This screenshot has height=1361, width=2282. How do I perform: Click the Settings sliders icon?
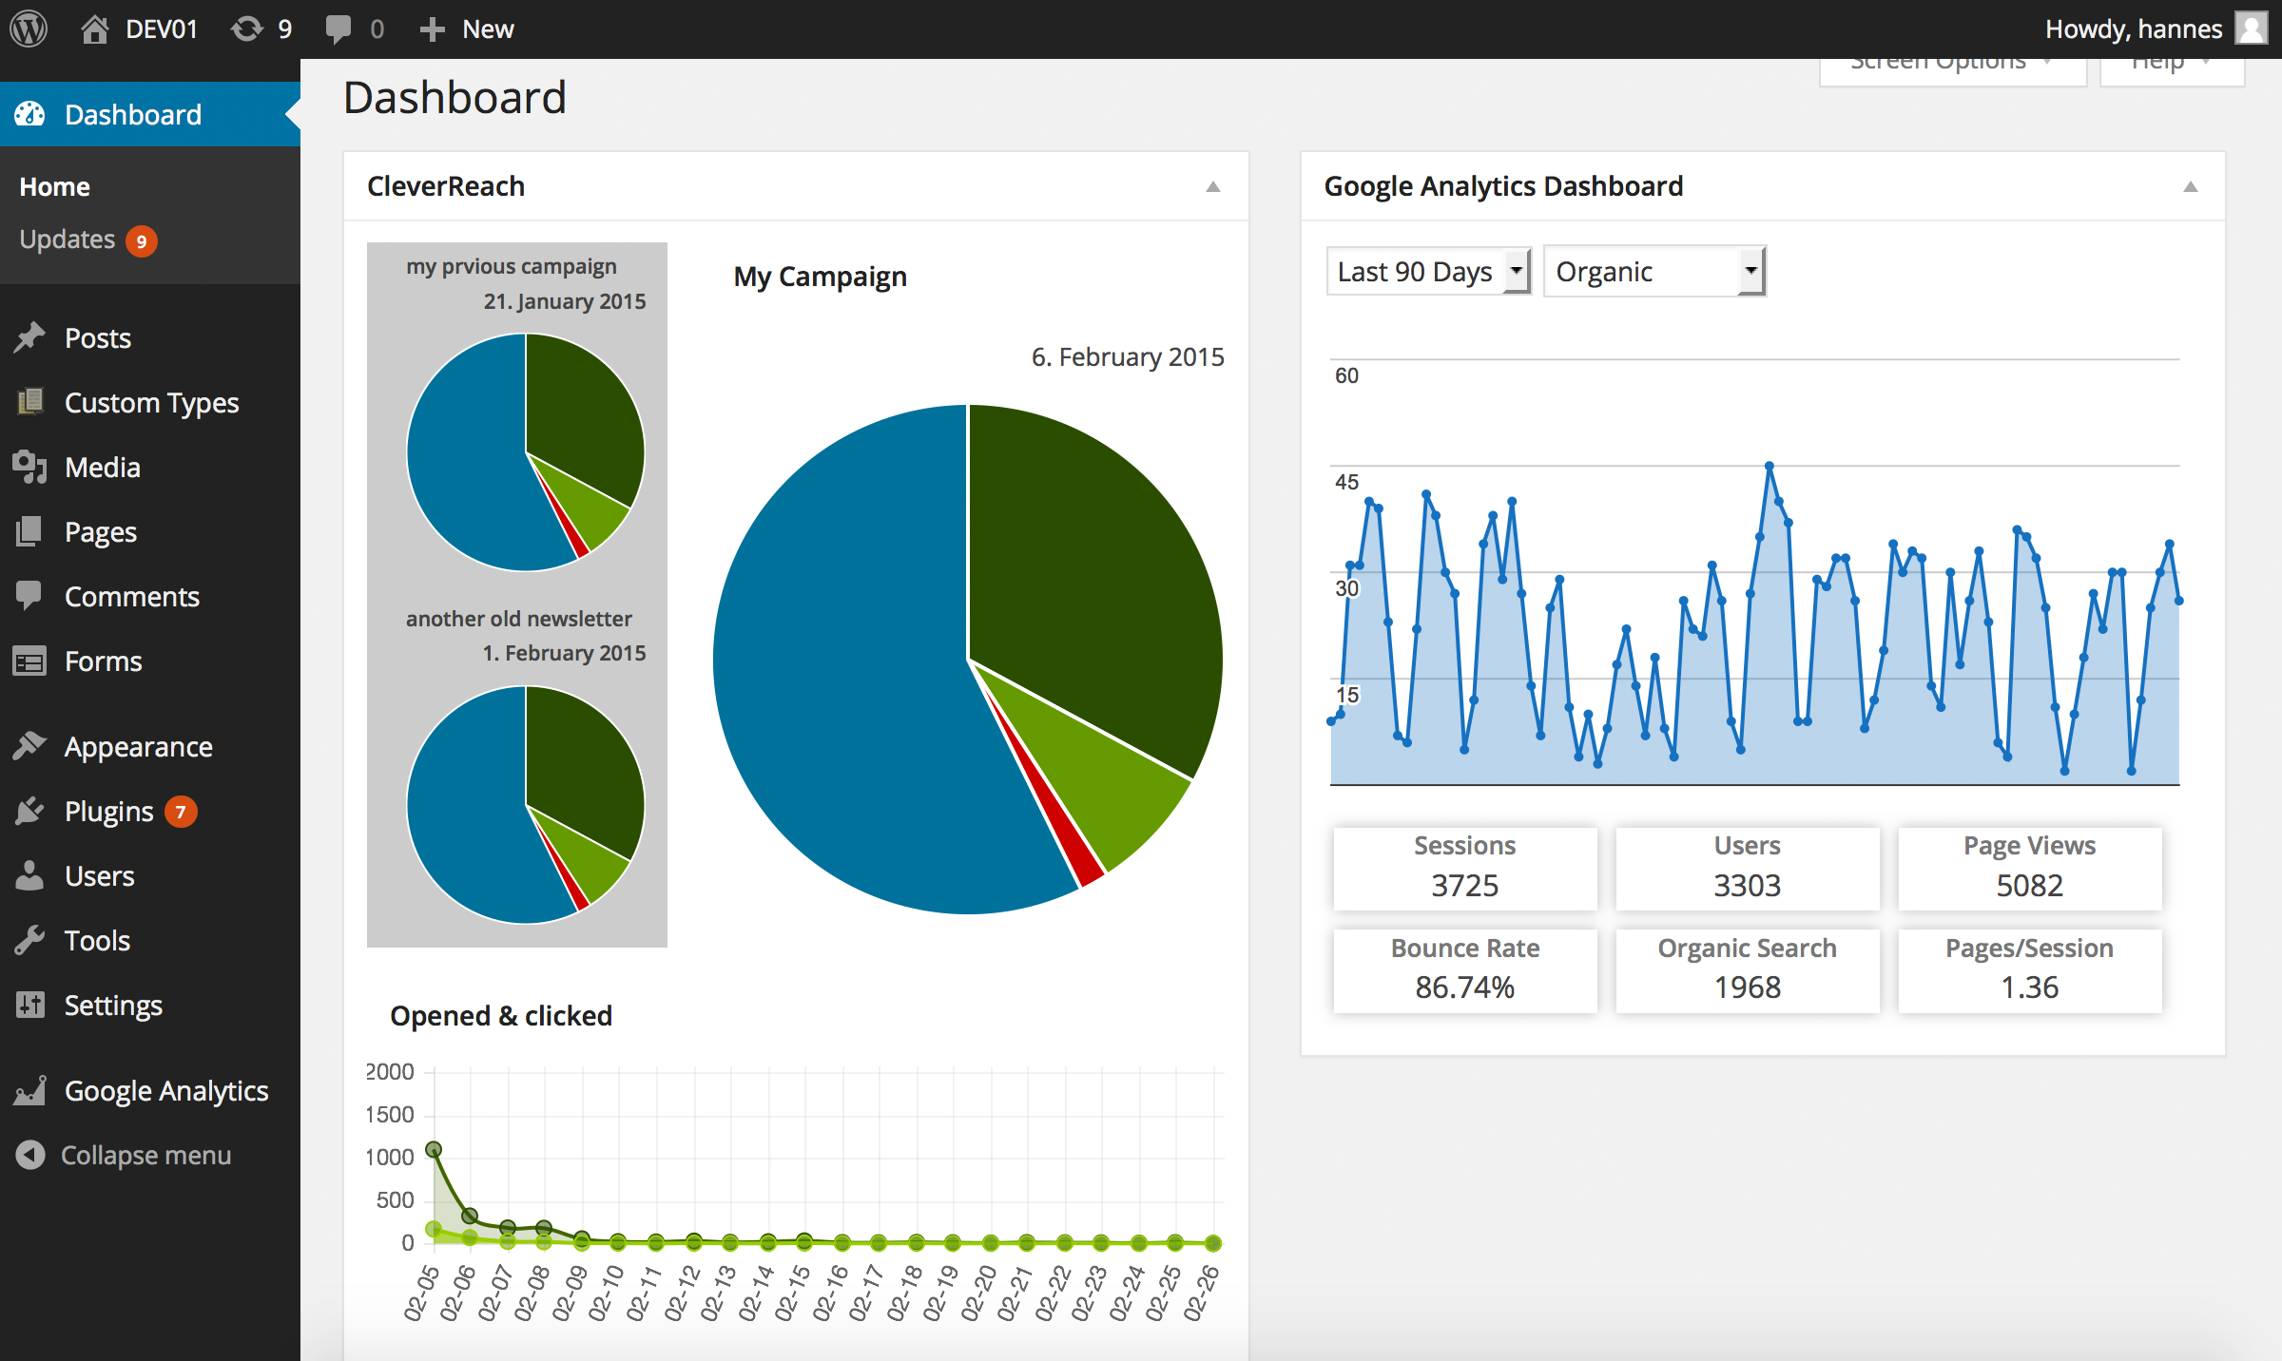click(29, 1005)
